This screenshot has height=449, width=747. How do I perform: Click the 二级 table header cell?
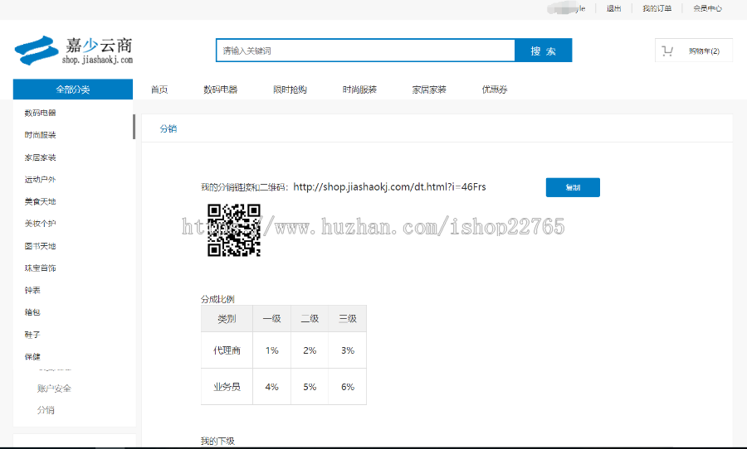click(x=310, y=319)
